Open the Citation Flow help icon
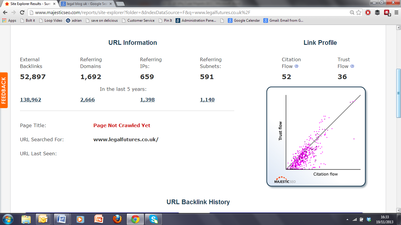This screenshot has width=401, height=225. tap(296, 66)
